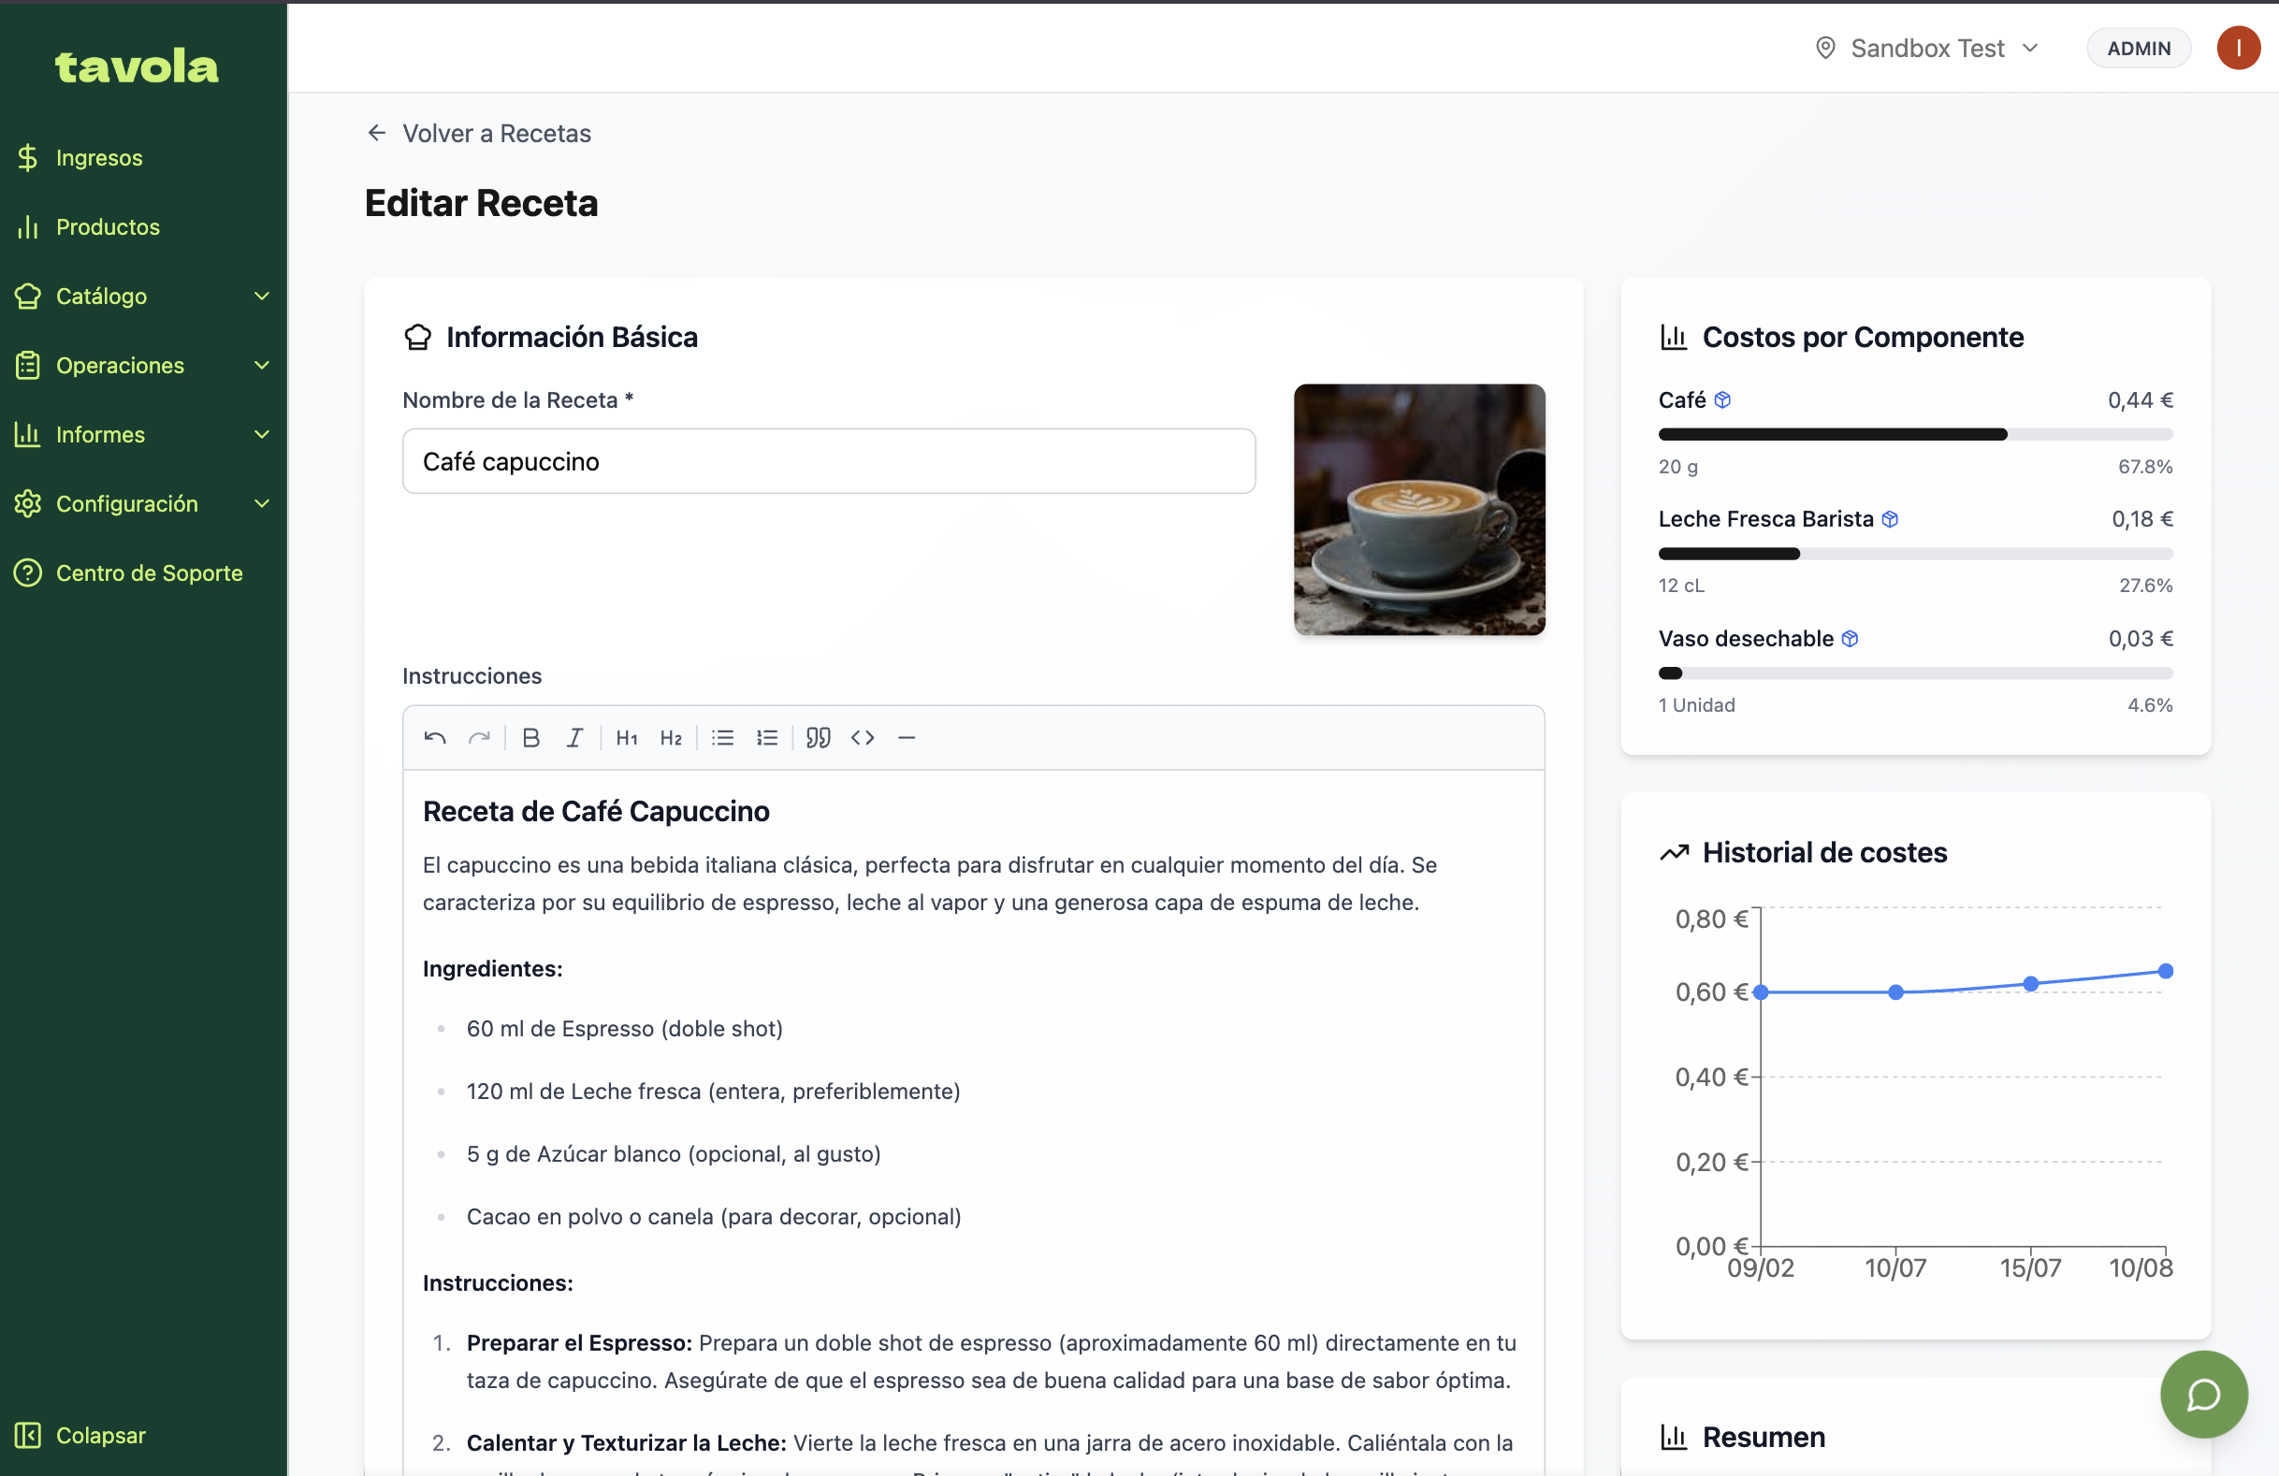Click the Leche Fresca Barista label
The image size is (2279, 1476).
tap(1765, 519)
